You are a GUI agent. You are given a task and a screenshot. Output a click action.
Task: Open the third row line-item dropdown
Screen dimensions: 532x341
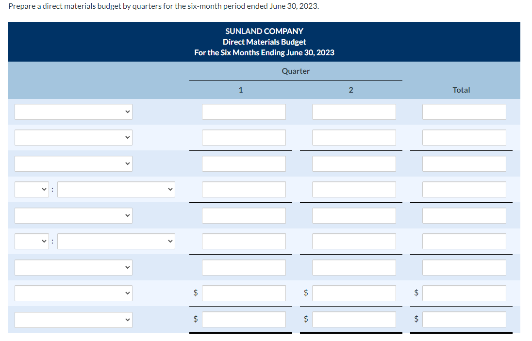73,163
